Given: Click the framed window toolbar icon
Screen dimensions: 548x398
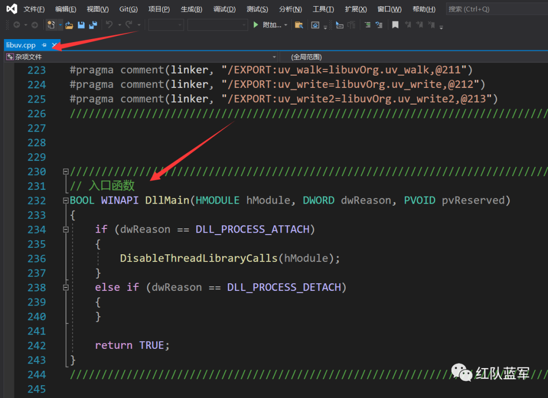Looking at the screenshot, I should point(315,25).
